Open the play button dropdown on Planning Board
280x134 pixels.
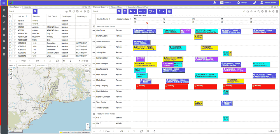(x=133, y=11)
